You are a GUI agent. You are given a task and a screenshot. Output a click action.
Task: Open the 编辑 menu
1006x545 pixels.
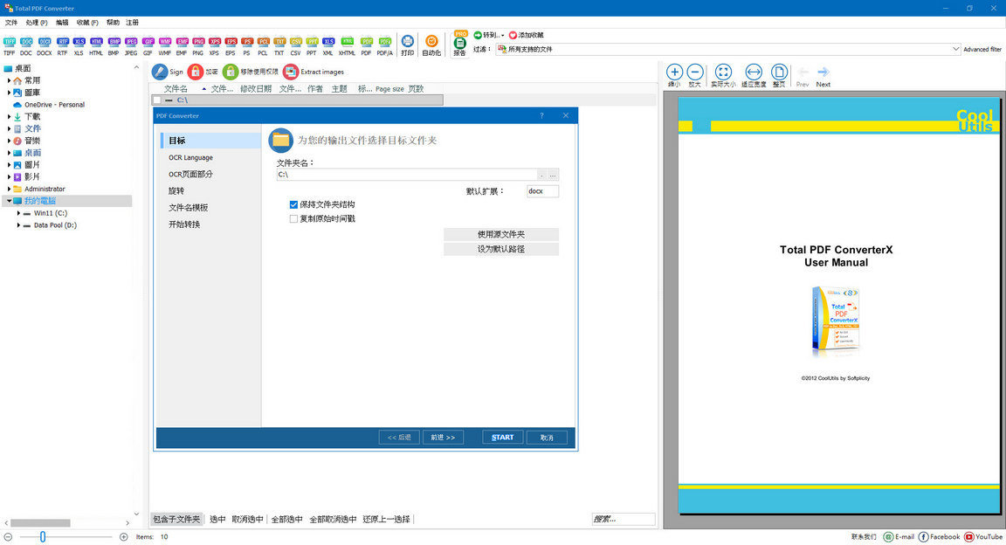62,23
